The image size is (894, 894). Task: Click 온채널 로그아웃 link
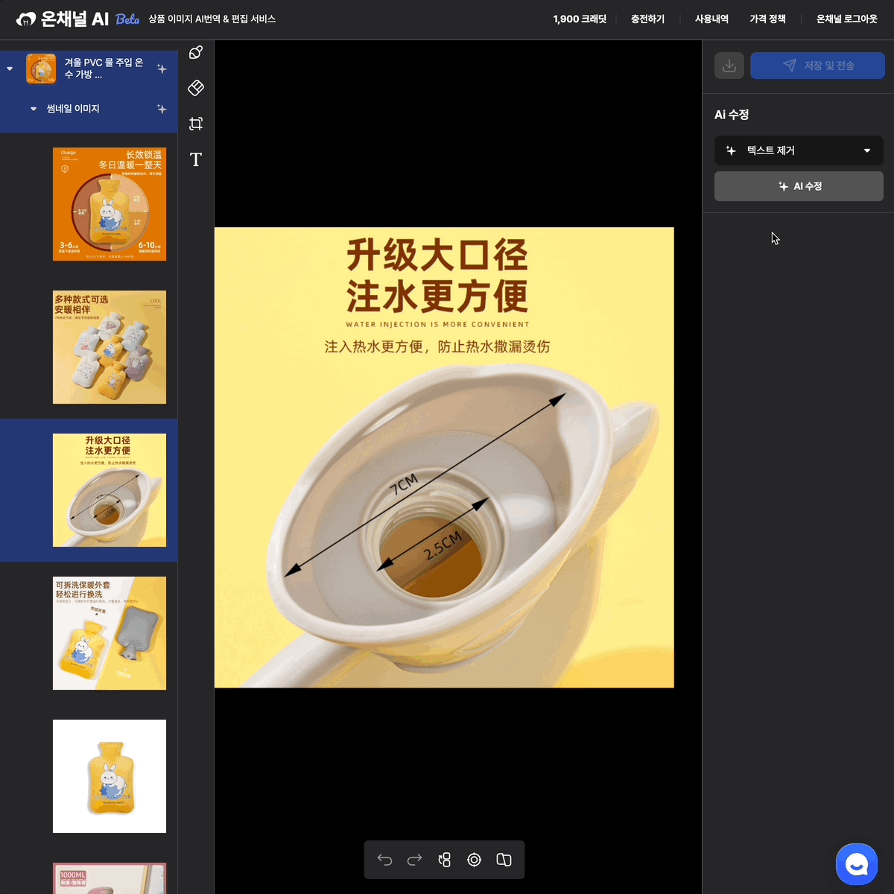click(x=846, y=19)
